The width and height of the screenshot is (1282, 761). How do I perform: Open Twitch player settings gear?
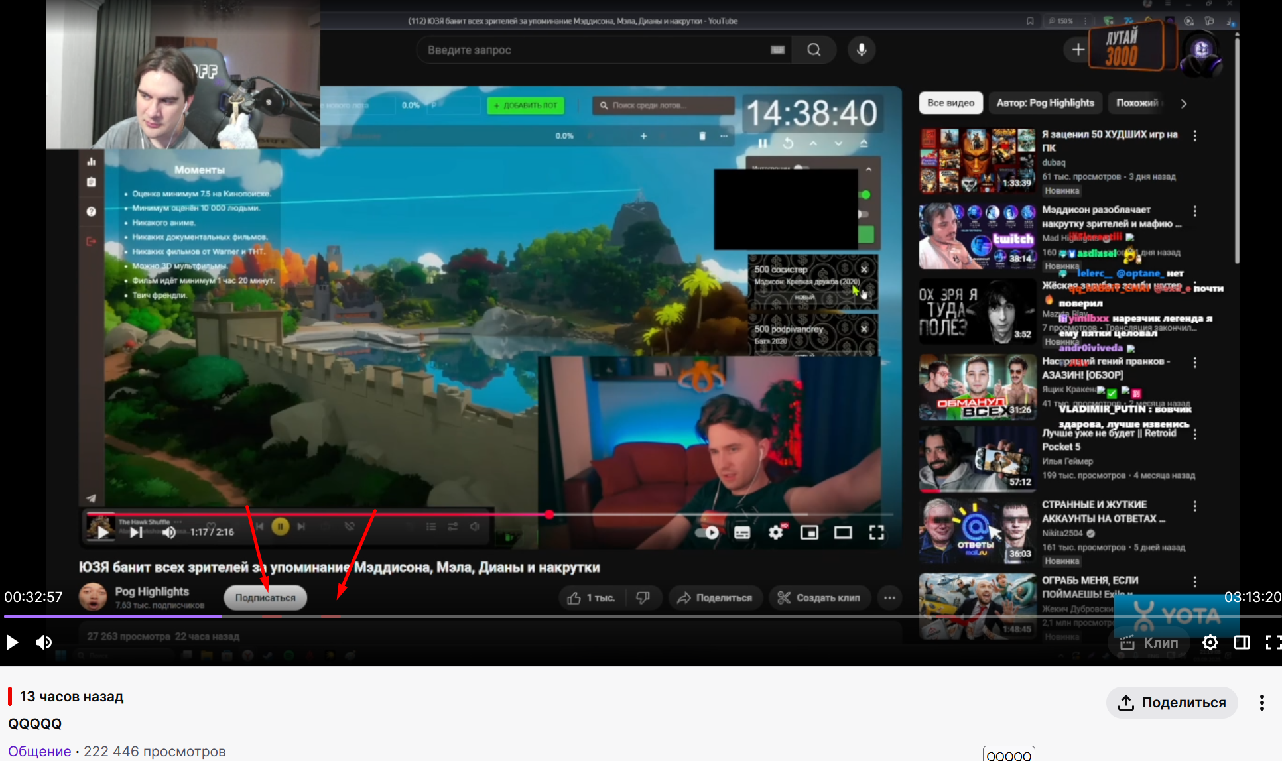[1210, 642]
